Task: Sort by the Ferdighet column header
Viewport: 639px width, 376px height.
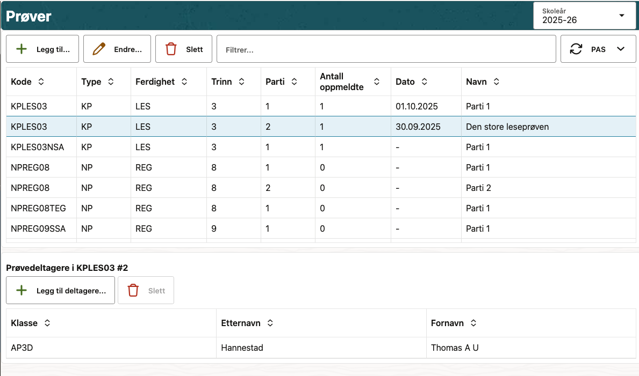Action: click(x=161, y=82)
